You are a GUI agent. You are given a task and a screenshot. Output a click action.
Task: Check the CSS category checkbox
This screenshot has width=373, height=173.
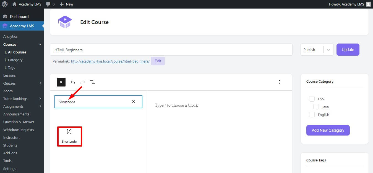[x=312, y=99]
